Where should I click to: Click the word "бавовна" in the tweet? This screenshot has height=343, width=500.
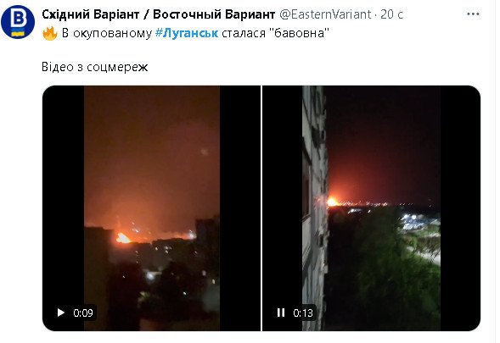(x=301, y=33)
